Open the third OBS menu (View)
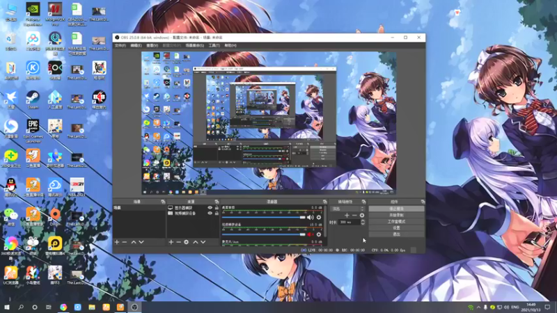Image resolution: width=557 pixels, height=313 pixels. tap(152, 45)
